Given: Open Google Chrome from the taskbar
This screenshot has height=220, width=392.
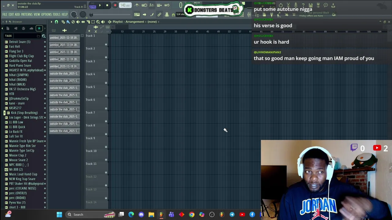Looking at the screenshot, I should click(192, 215).
